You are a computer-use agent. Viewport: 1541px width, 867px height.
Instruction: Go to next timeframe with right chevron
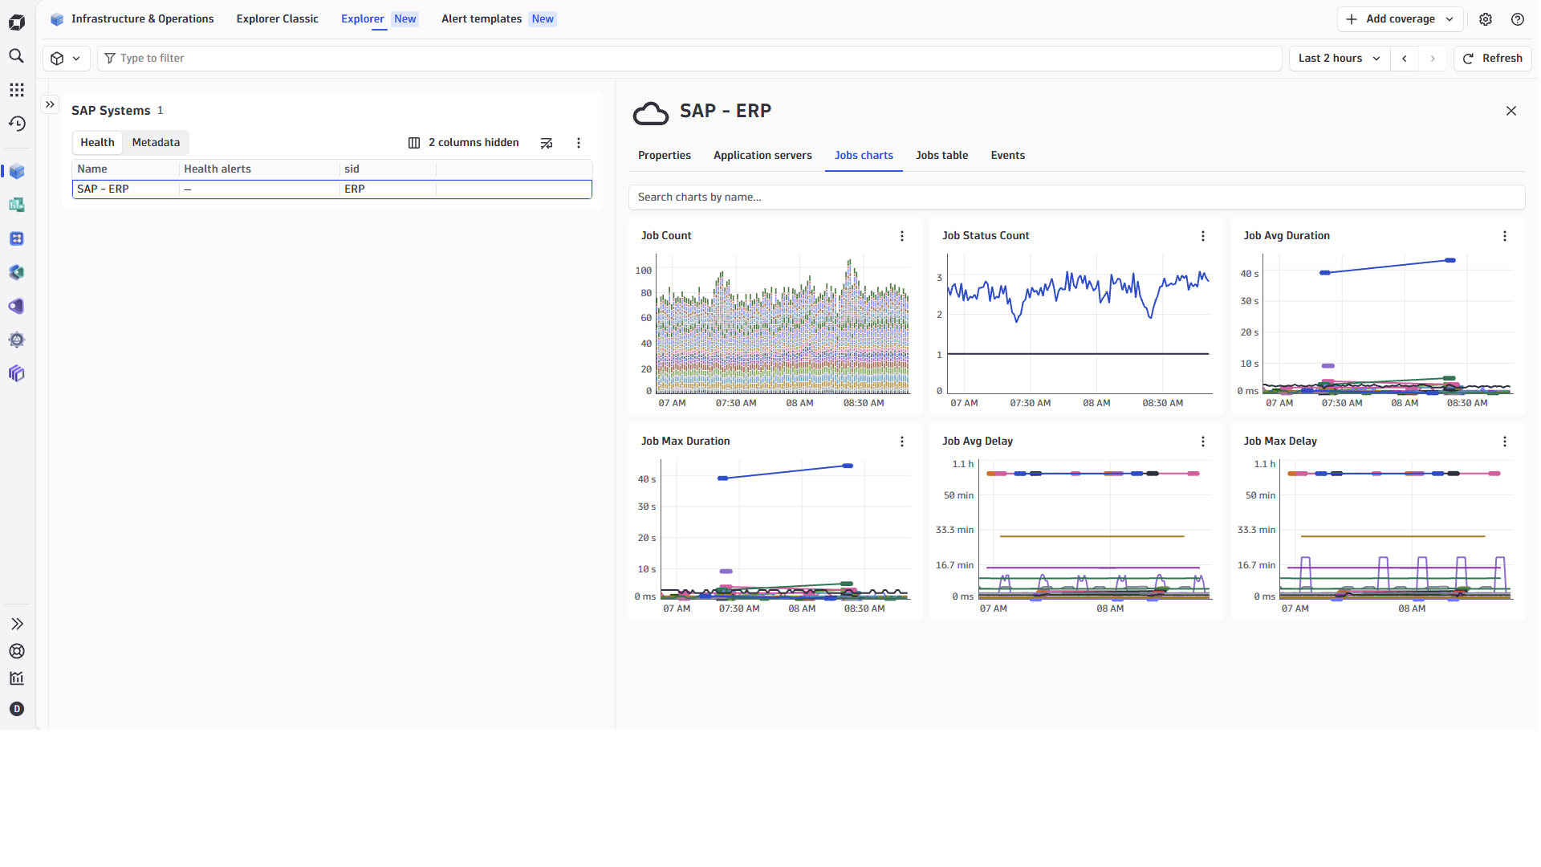pos(1432,59)
